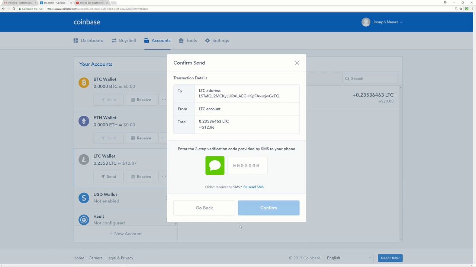Image resolution: width=476 pixels, height=267 pixels.
Task: Click Receive under ETH Wallet
Action: [141, 138]
